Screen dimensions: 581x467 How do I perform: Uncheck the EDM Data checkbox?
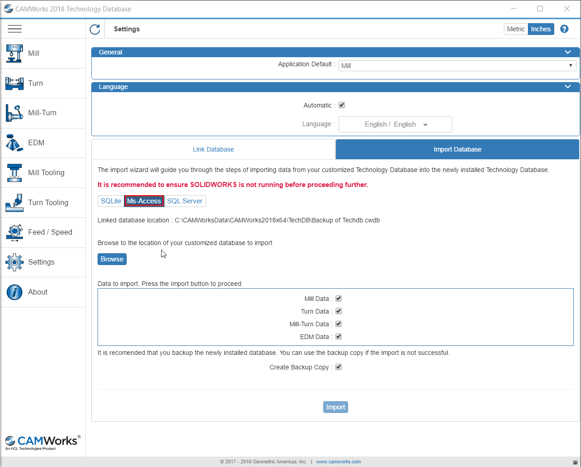[339, 336]
